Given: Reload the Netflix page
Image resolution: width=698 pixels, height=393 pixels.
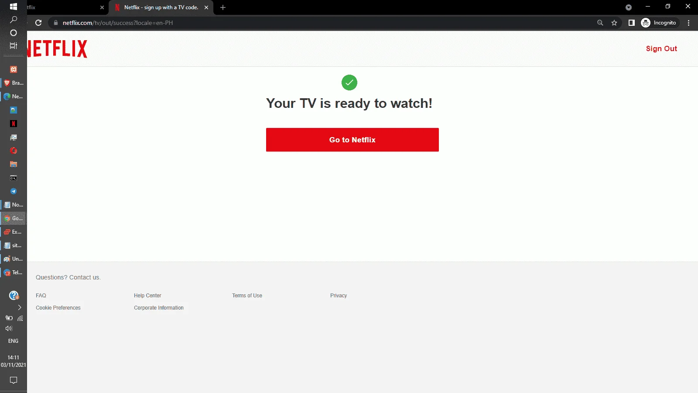Looking at the screenshot, I should click(38, 23).
